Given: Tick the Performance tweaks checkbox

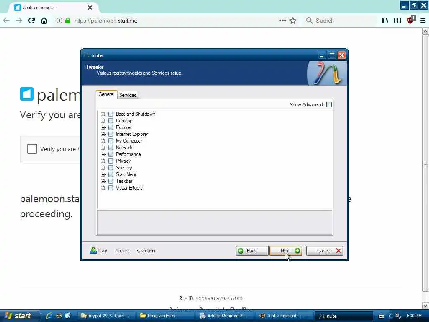Looking at the screenshot, I should pyautogui.click(x=111, y=154).
